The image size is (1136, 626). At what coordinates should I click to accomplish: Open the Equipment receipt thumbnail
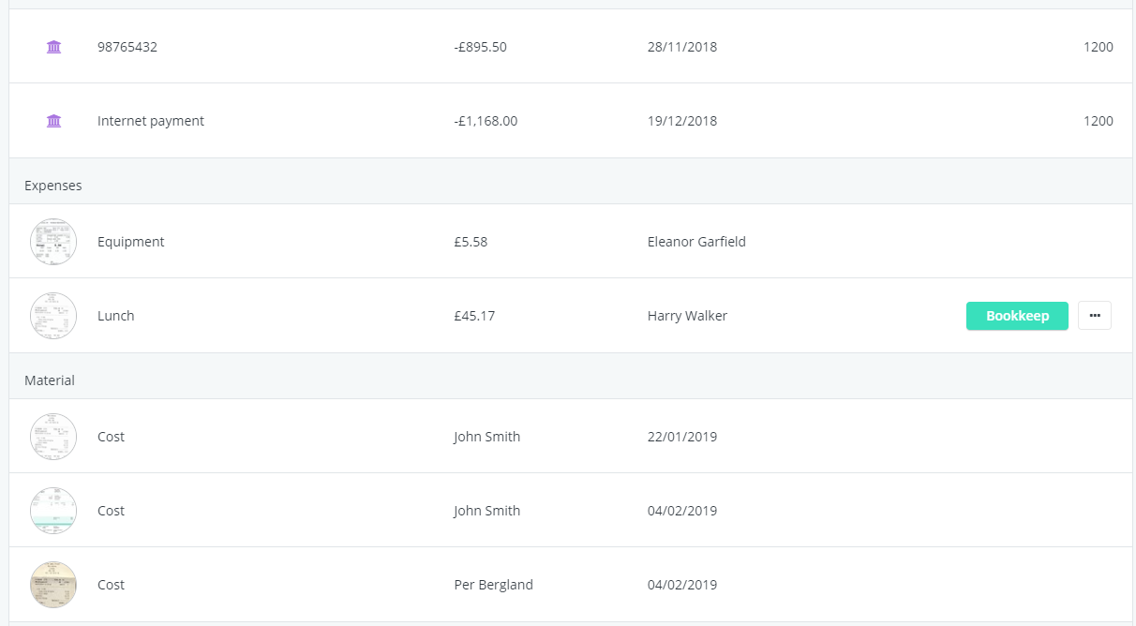53,242
